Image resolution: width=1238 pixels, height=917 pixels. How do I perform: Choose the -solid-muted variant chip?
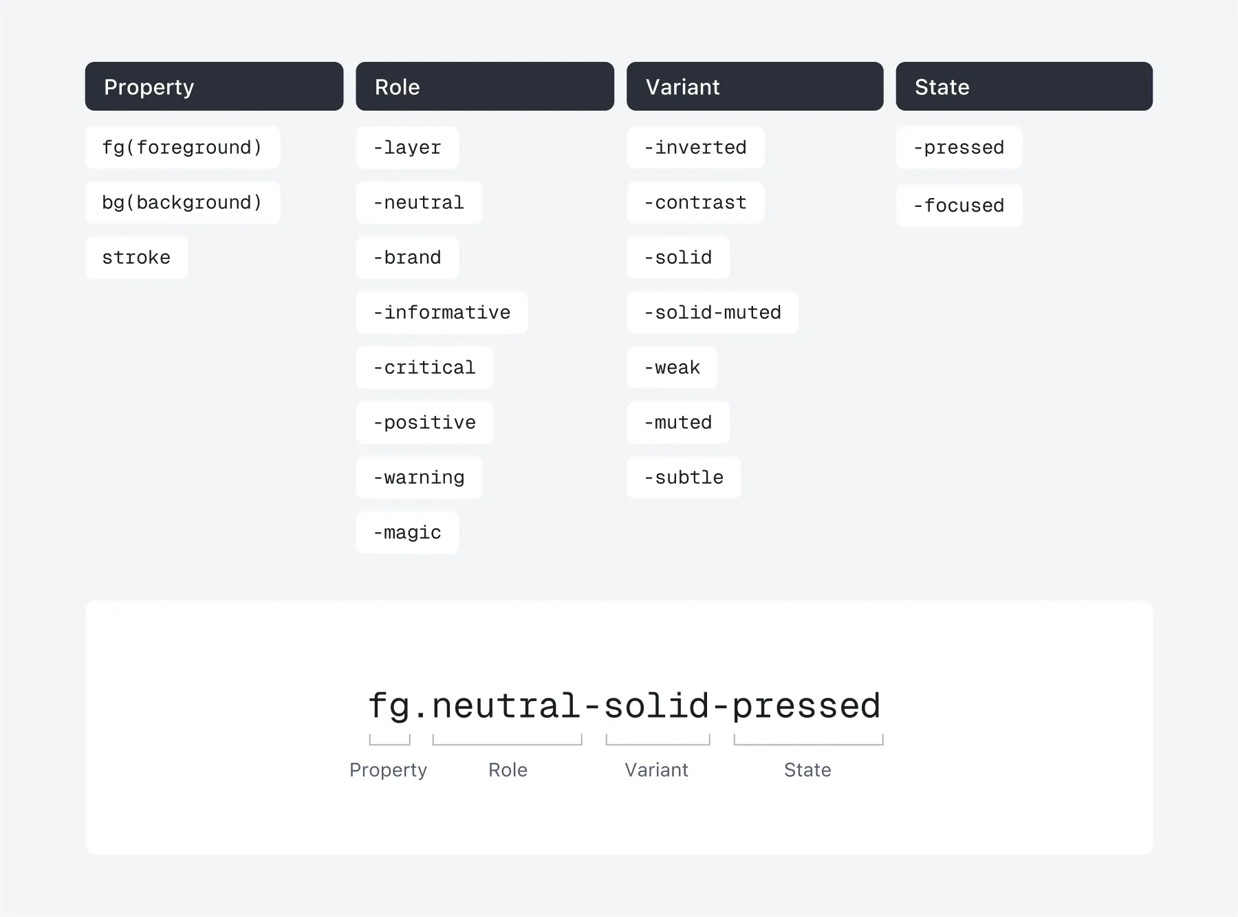click(x=712, y=313)
